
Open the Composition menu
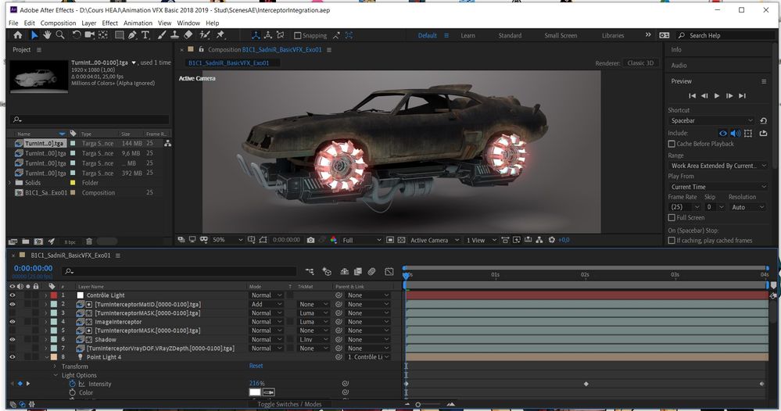pyautogui.click(x=58, y=23)
